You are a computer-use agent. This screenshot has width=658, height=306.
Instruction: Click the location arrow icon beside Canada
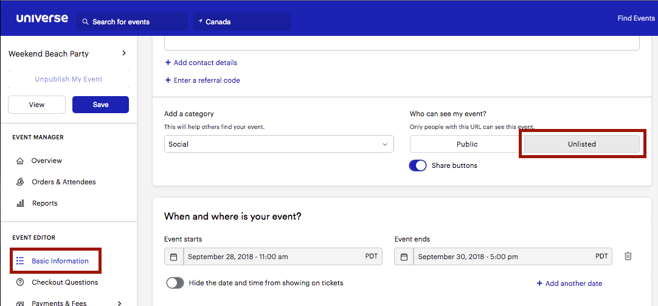coord(201,21)
